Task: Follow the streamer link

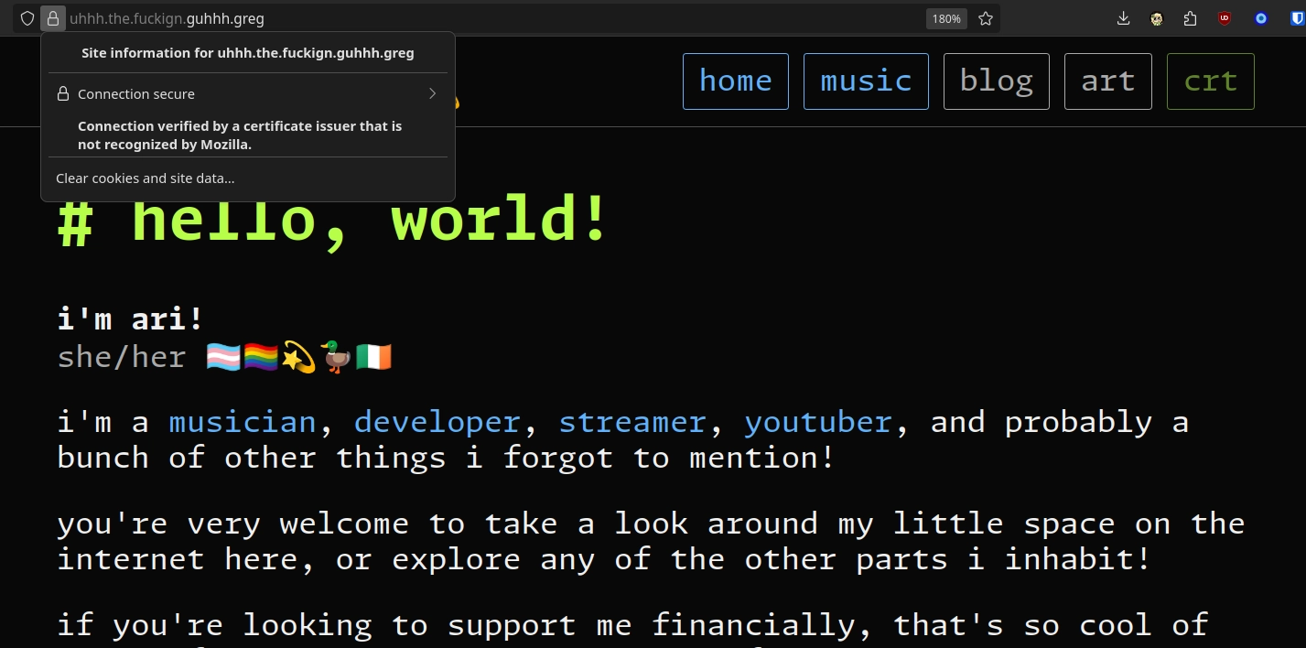Action: pos(632,422)
